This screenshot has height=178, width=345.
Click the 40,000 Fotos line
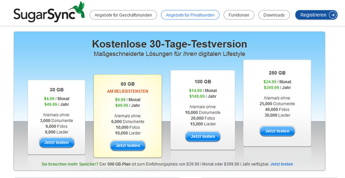point(277,110)
